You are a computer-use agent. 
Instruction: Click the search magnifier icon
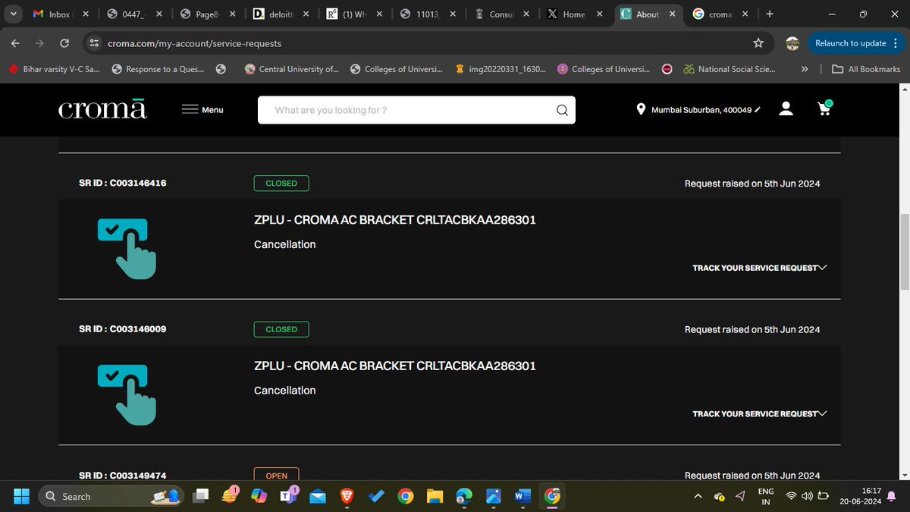tap(562, 110)
